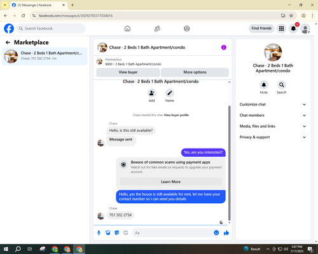Expand Privacy & support section
This screenshot has height=254, width=318.
(x=273, y=137)
